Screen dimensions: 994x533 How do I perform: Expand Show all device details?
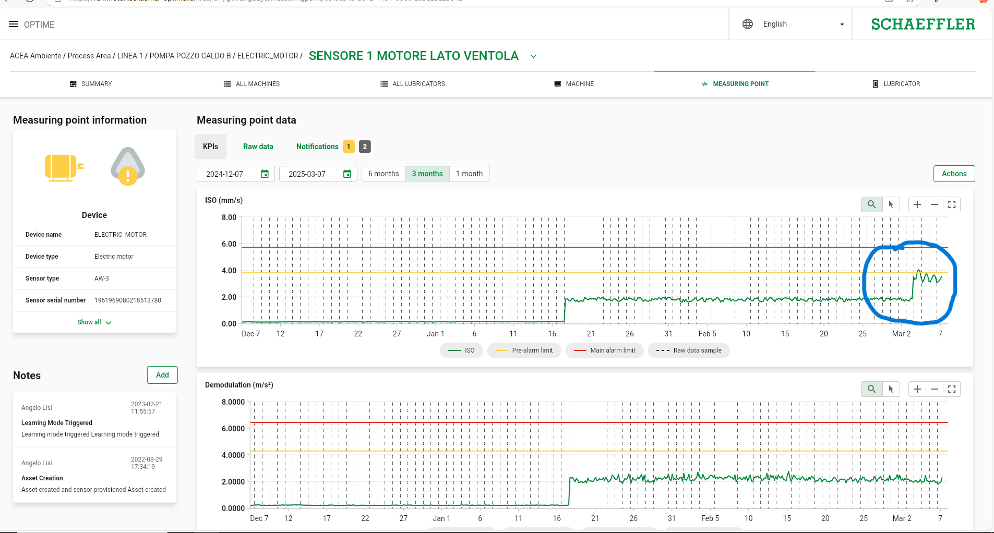94,322
